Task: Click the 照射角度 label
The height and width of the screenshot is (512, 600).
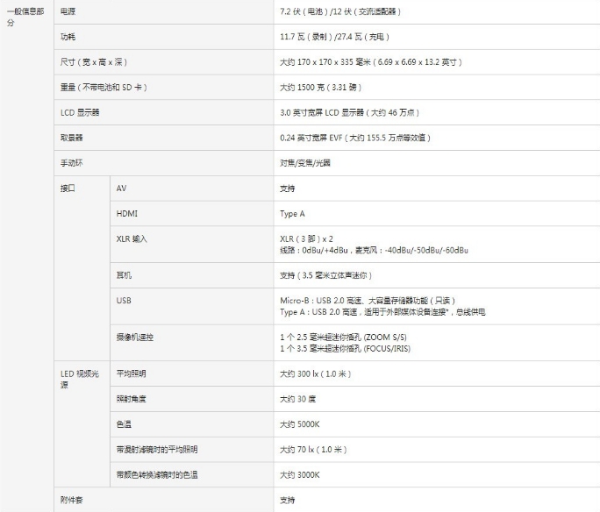Action: coord(131,399)
